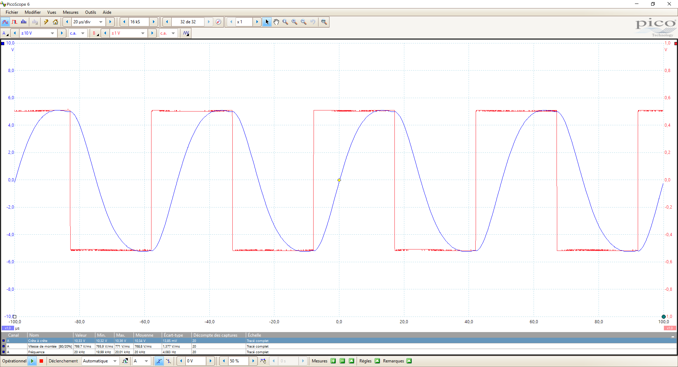Decrease the timebase with left arrow
Viewport: 678px width, 367px height.
(67, 22)
